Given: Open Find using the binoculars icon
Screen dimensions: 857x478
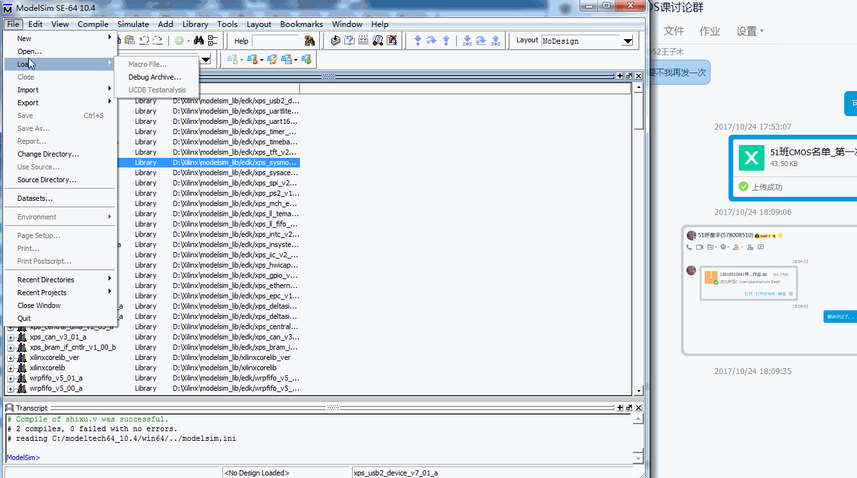Looking at the screenshot, I should (x=198, y=40).
